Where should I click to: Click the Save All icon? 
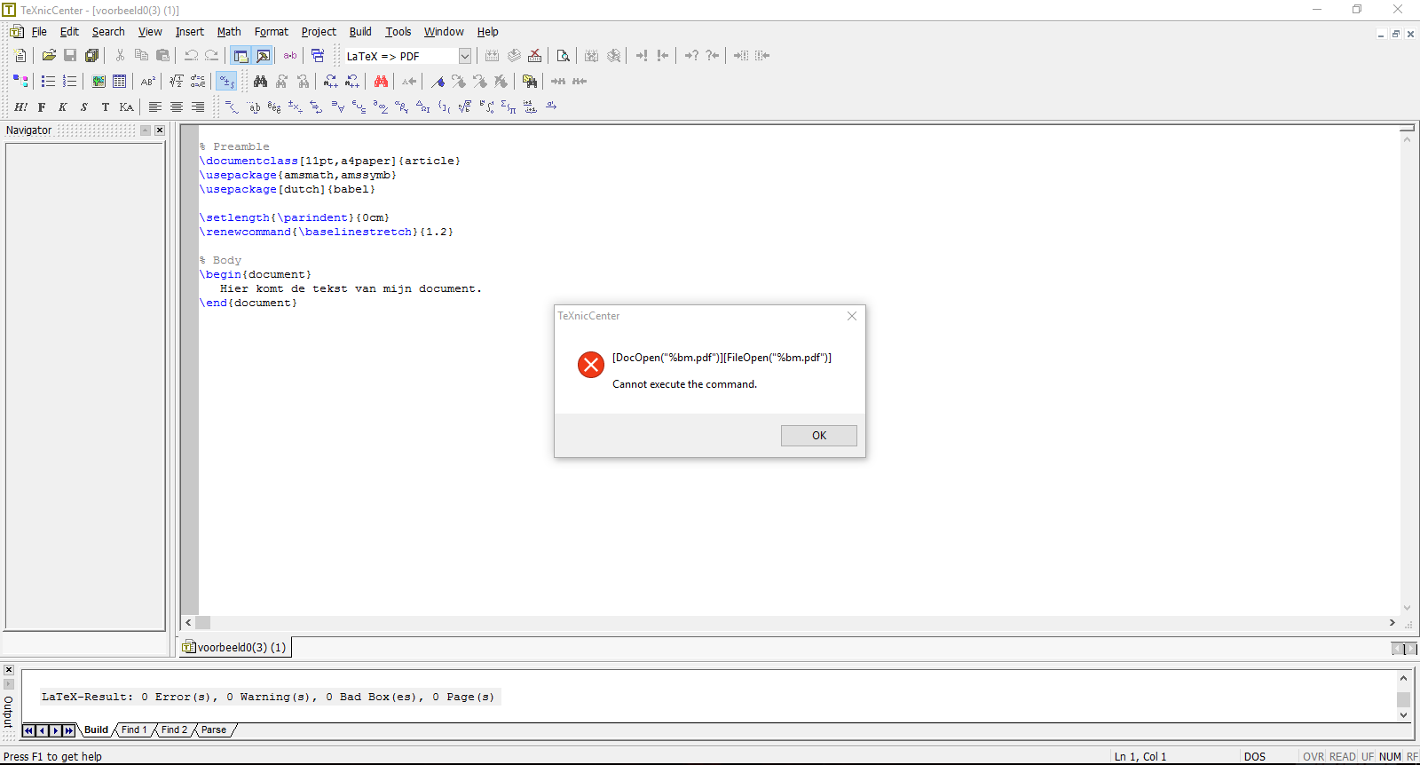[x=91, y=55]
